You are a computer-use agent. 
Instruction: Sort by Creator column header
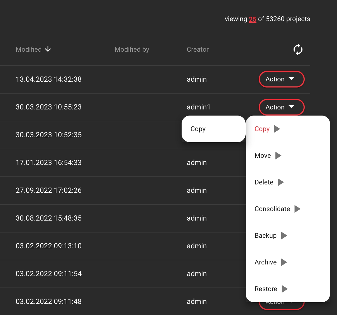(x=197, y=49)
